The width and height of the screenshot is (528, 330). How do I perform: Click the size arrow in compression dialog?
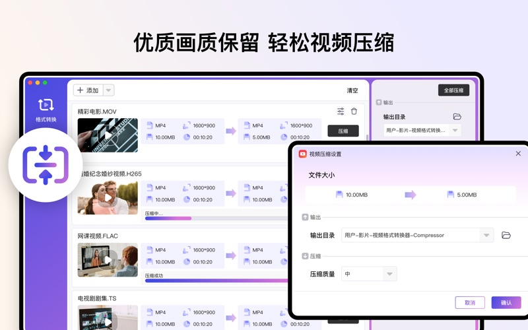click(410, 195)
